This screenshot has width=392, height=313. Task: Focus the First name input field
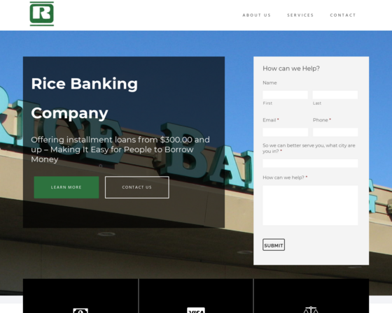point(286,95)
